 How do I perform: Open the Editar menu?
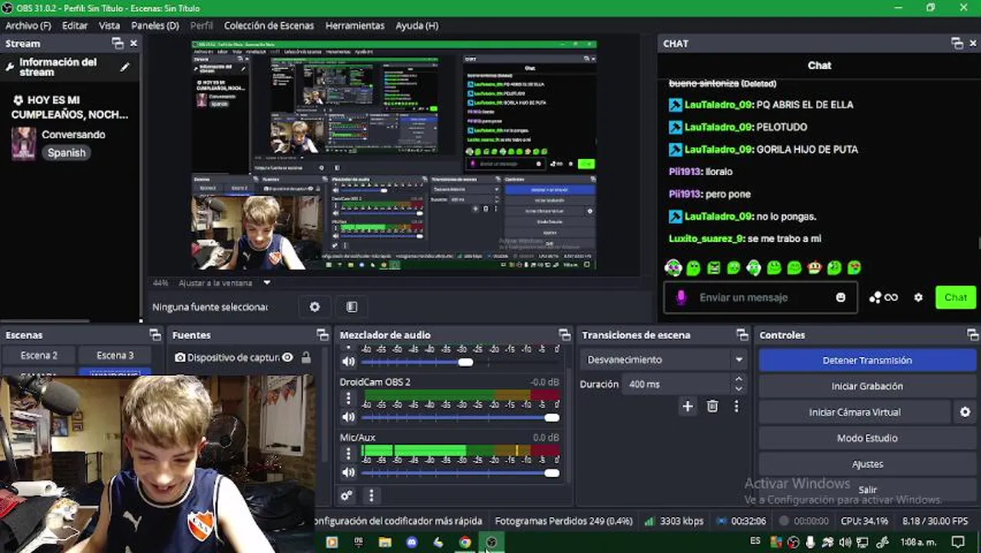(74, 25)
